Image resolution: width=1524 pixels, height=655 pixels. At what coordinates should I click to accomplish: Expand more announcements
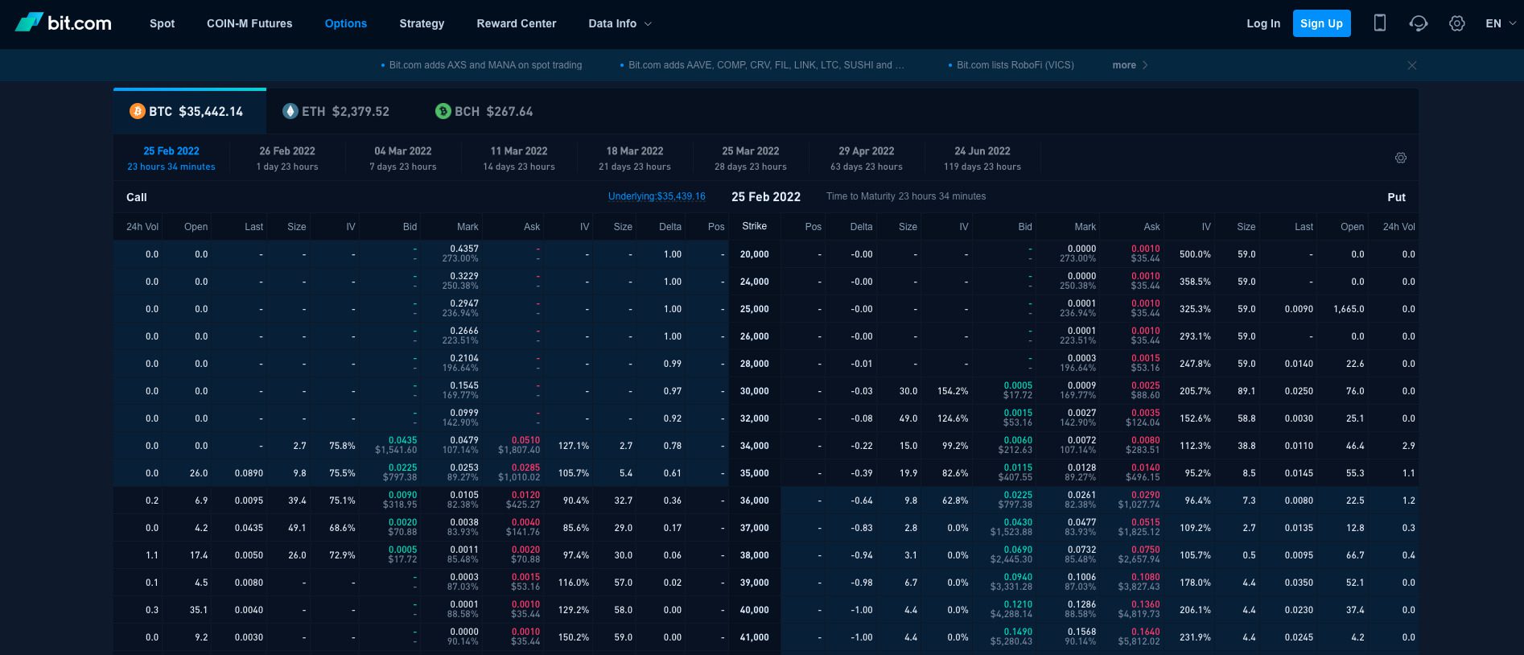click(1130, 65)
